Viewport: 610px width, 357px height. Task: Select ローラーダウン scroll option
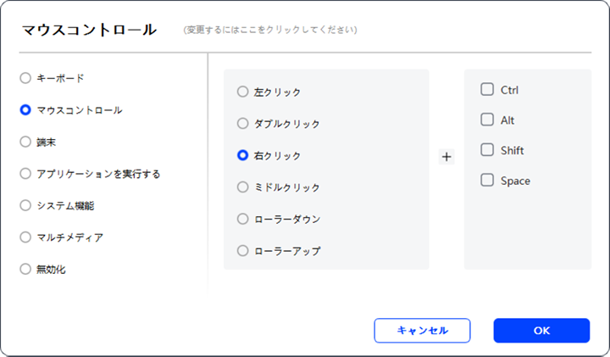(x=243, y=219)
